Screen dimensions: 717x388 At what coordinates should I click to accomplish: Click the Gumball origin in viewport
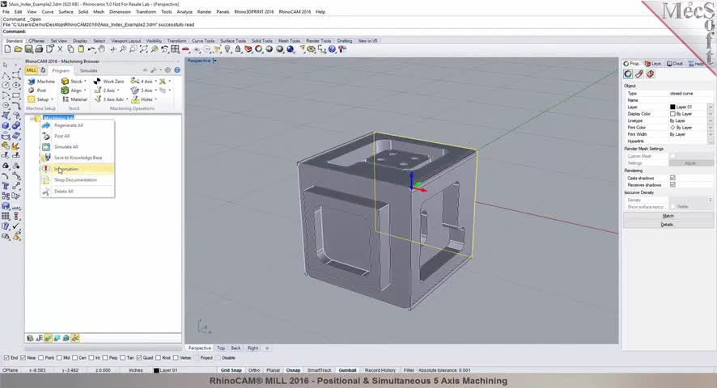tap(412, 188)
